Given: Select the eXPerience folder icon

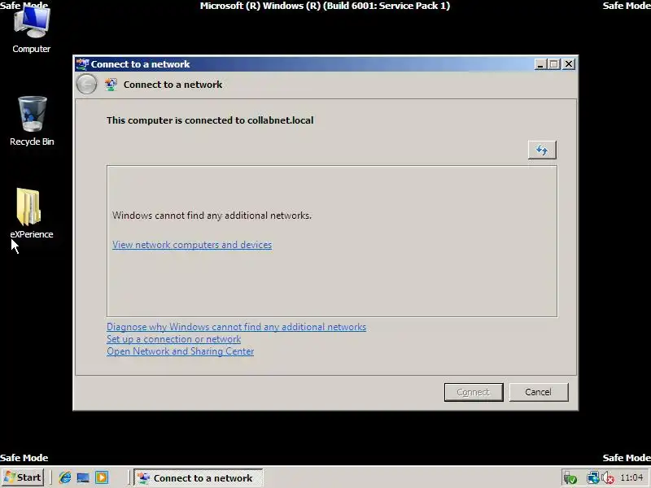Looking at the screenshot, I should (x=31, y=214).
